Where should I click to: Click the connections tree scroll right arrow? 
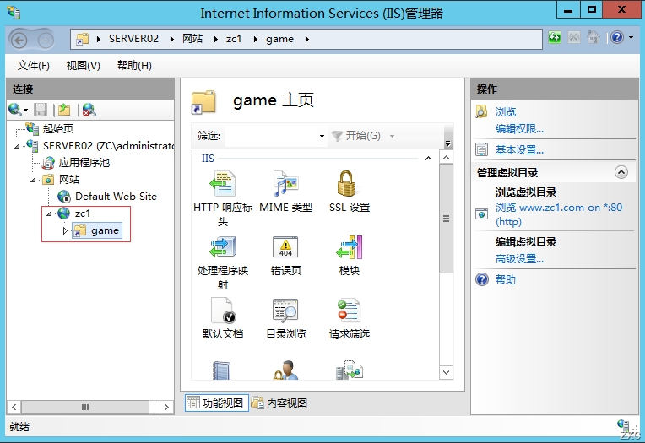point(166,408)
